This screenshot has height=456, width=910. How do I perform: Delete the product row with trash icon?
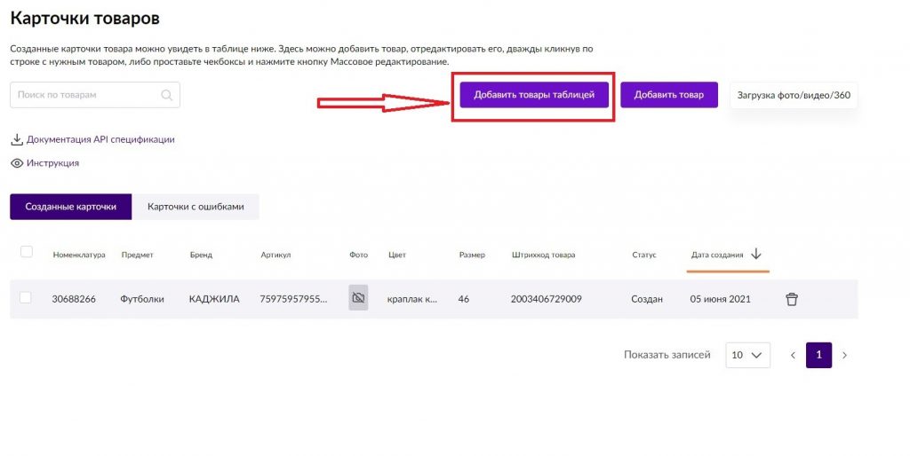click(791, 299)
